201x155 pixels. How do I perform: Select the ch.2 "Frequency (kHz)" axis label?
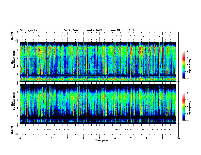[14, 101]
